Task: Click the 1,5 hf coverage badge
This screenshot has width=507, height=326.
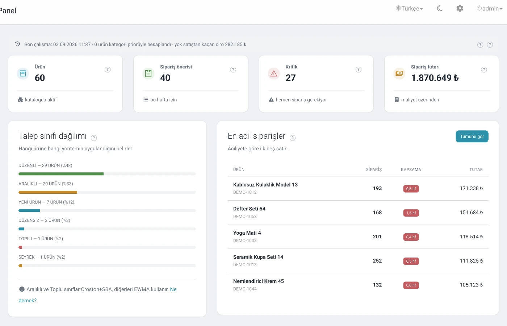Action: 411,213
